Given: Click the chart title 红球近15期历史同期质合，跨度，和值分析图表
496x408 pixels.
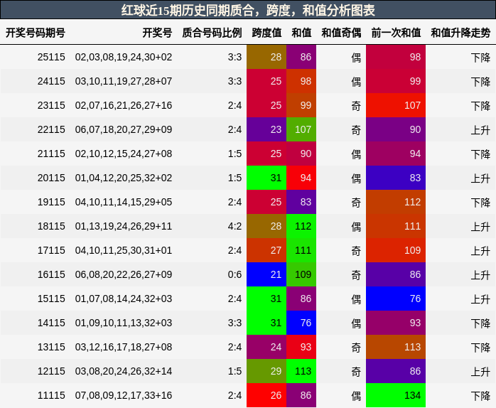Looking at the screenshot, I should click(x=248, y=10).
